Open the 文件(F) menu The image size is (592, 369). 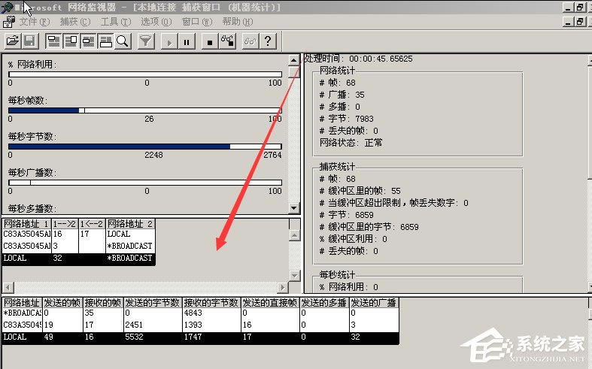click(35, 22)
